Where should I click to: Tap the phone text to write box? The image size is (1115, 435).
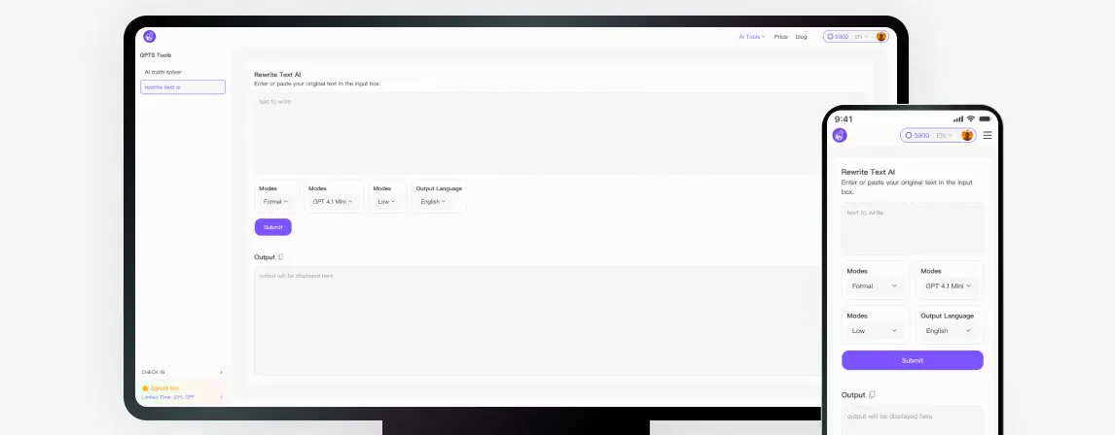(x=913, y=228)
